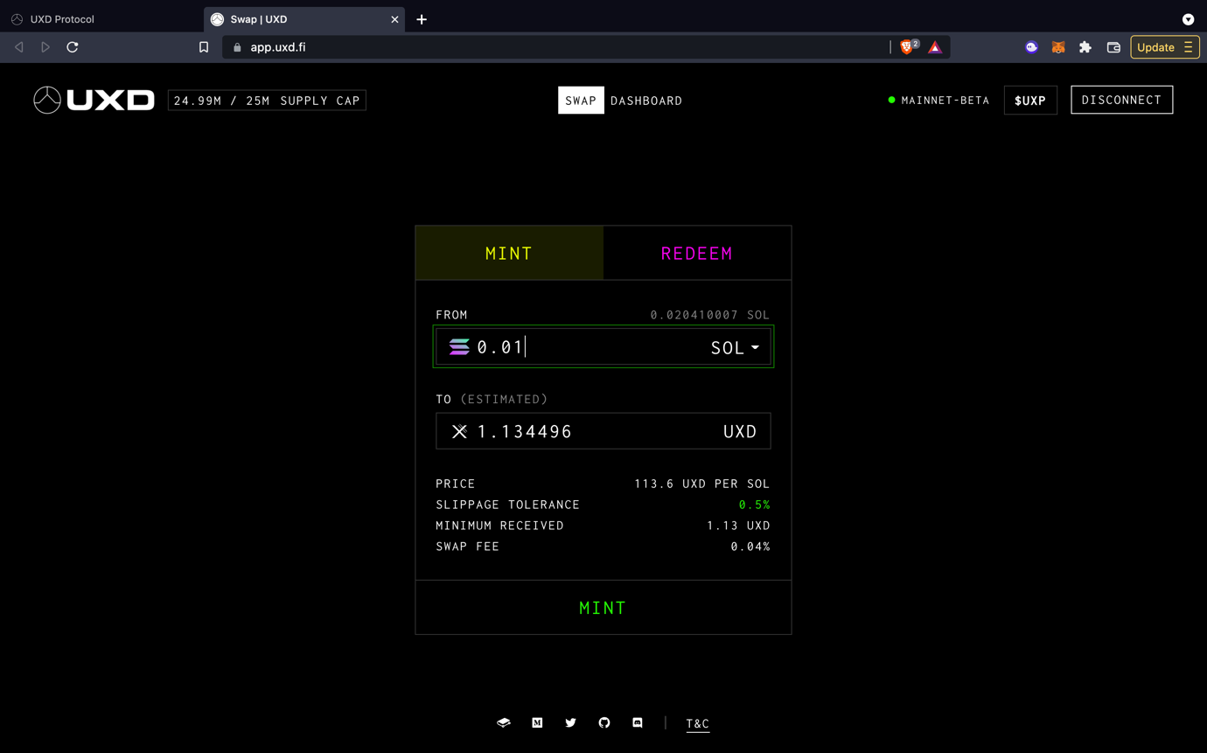The height and width of the screenshot is (753, 1207).
Task: Open the Phantom wallet extension
Action: tap(1032, 47)
